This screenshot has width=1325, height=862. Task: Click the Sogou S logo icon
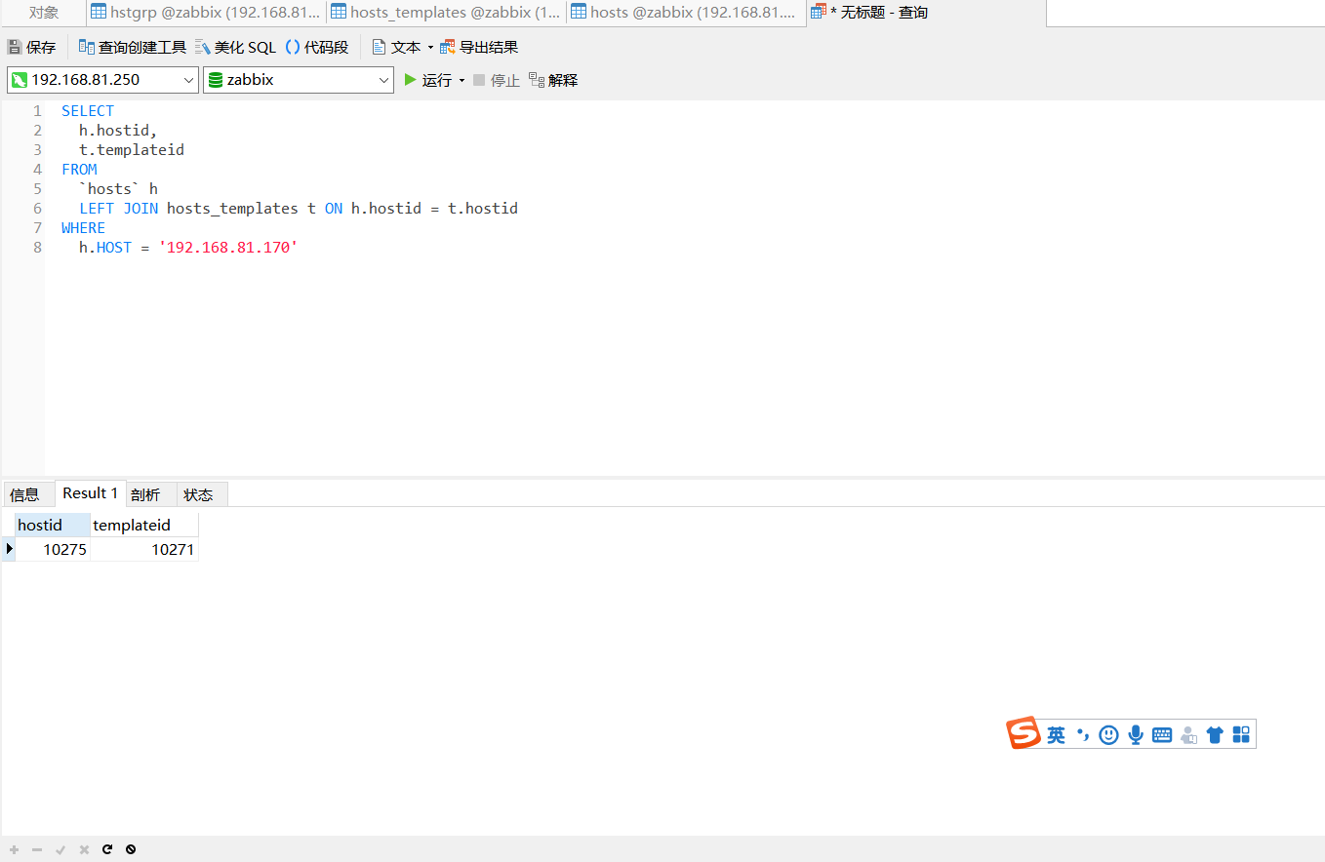click(x=1024, y=733)
